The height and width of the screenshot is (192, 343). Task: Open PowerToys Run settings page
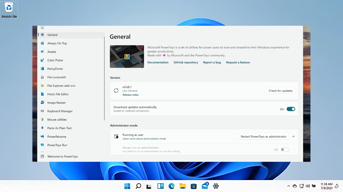tap(71, 145)
